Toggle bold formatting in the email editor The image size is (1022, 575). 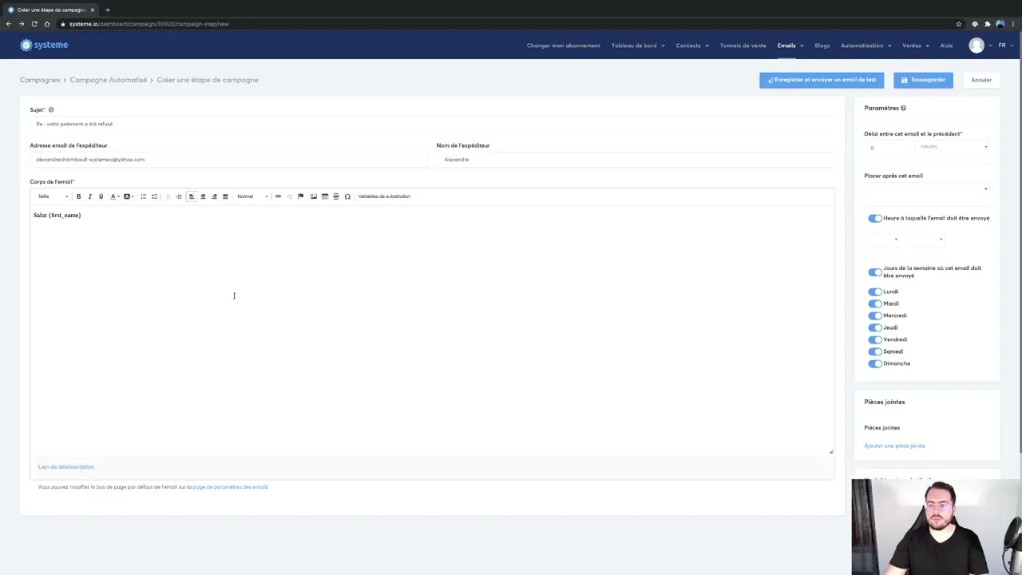78,196
